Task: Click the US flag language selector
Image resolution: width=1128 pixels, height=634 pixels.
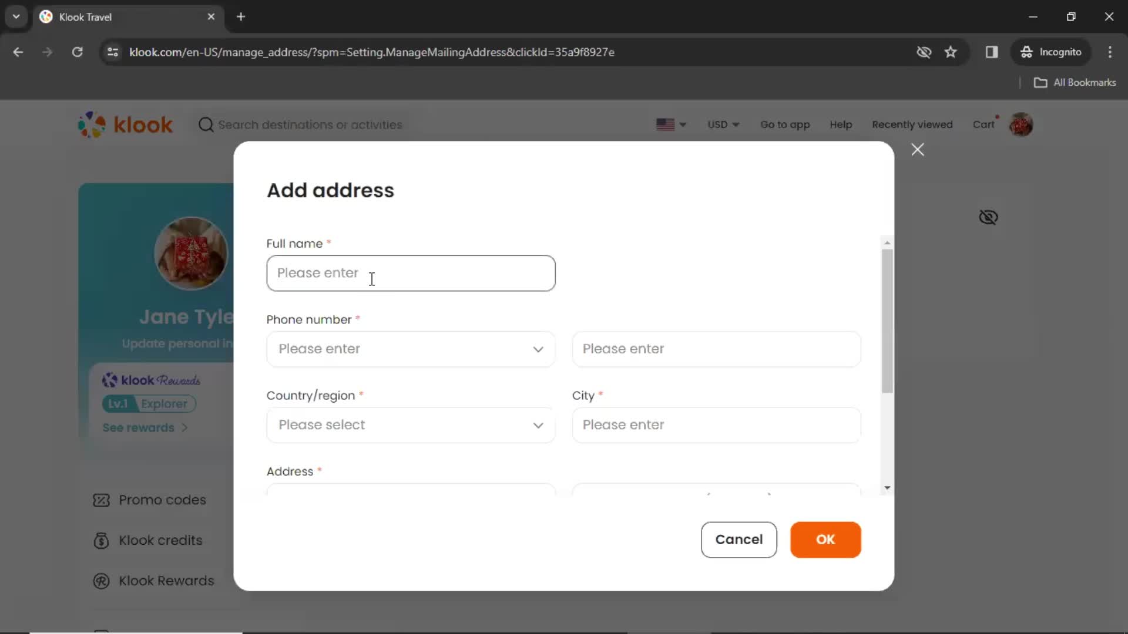Action: pos(669,124)
